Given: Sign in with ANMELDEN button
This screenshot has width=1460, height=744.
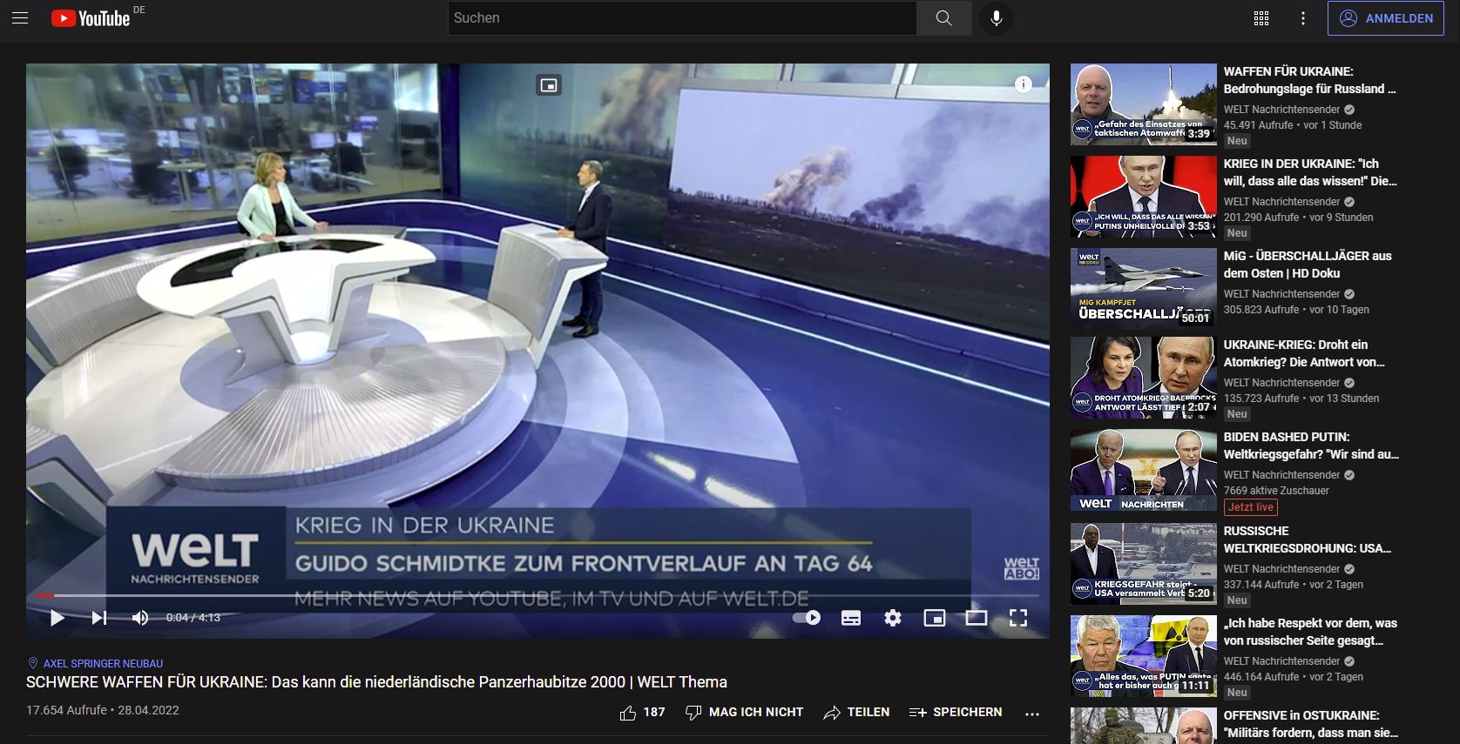Looking at the screenshot, I should [1385, 18].
